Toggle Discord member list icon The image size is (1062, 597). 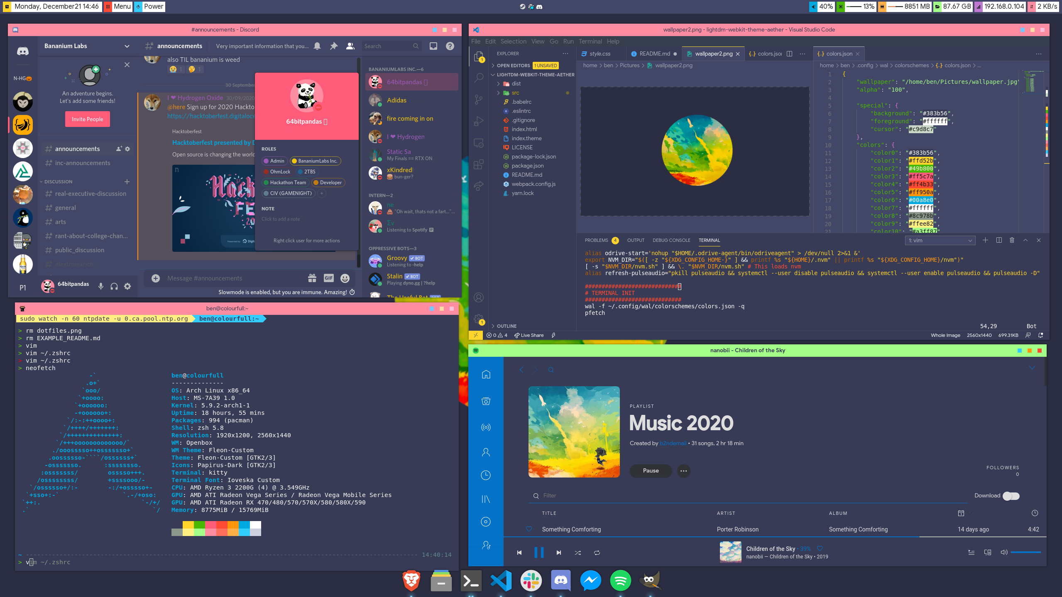click(x=350, y=46)
